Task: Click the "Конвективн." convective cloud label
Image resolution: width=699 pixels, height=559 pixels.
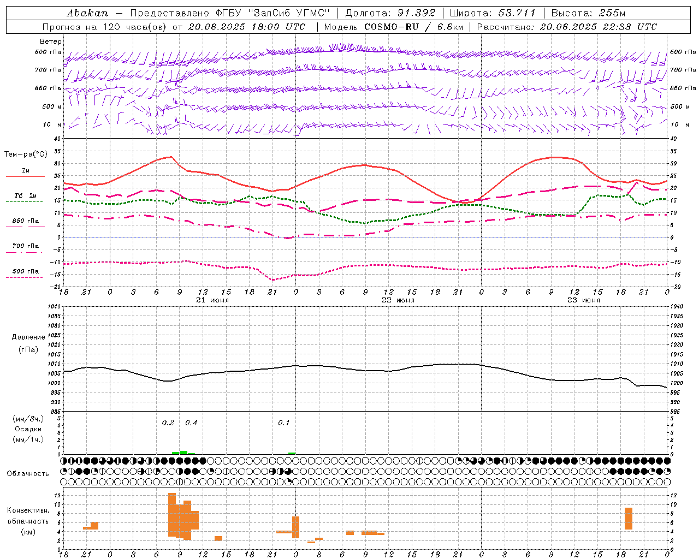Action: [28, 510]
